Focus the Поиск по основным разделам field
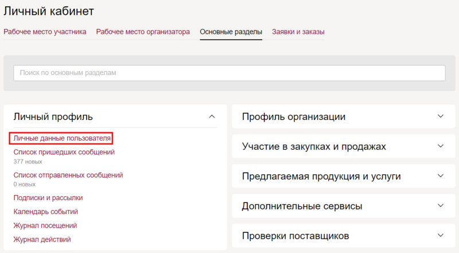459x253 pixels. [x=229, y=73]
